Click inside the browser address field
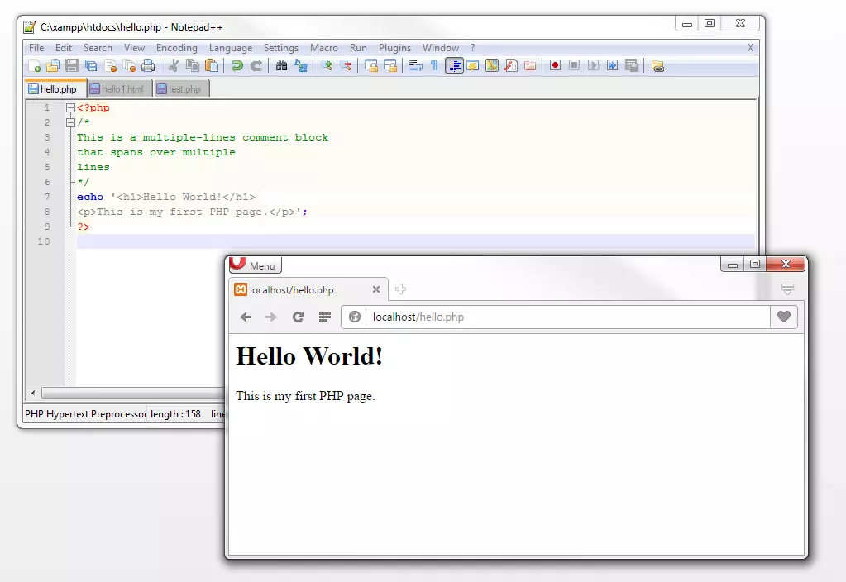Viewport: 846px width, 582px height. coord(496,317)
